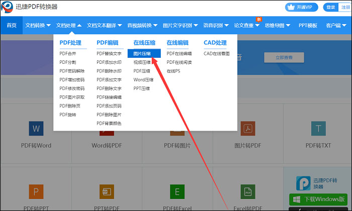Select PPT压缩 menu entry
This screenshot has width=352, height=211.
pos(141,88)
